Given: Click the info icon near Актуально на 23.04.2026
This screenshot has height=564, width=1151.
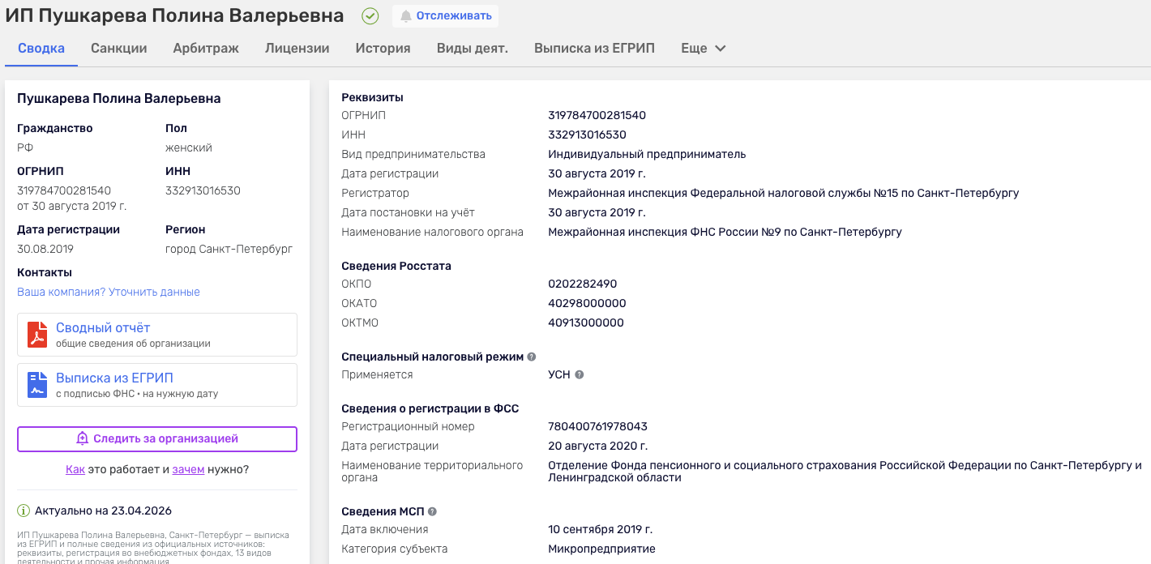Looking at the screenshot, I should pos(24,511).
